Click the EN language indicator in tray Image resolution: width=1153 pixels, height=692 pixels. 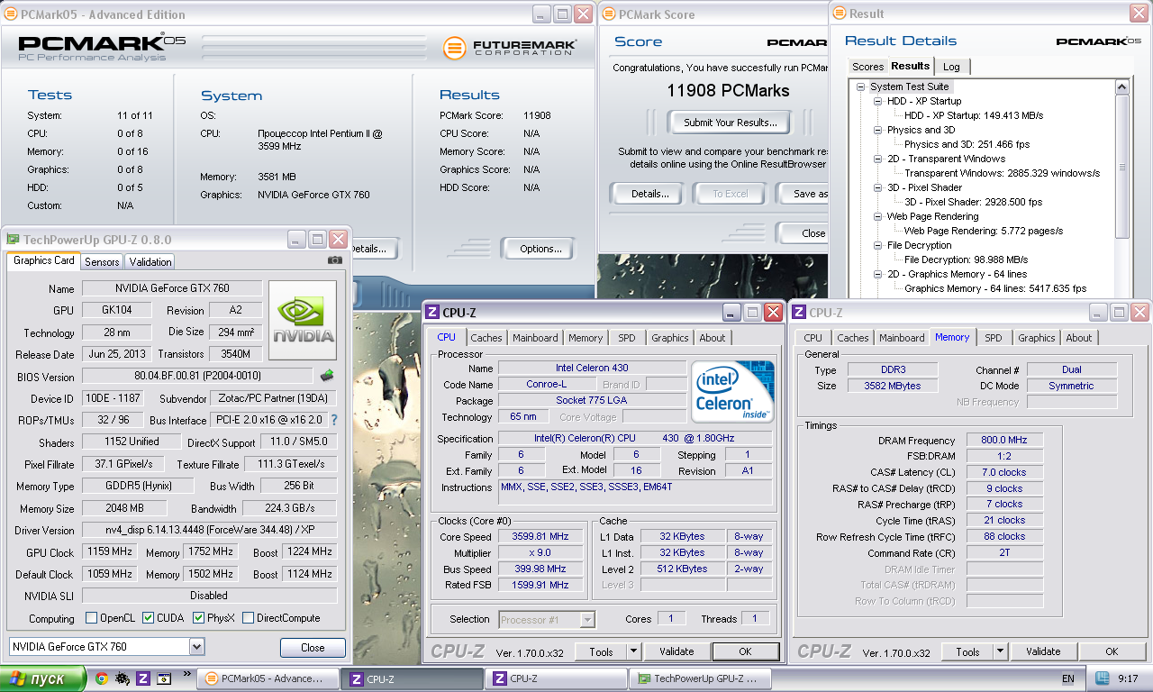point(1068,678)
